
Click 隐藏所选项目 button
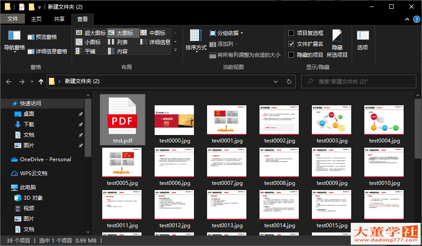337,43
